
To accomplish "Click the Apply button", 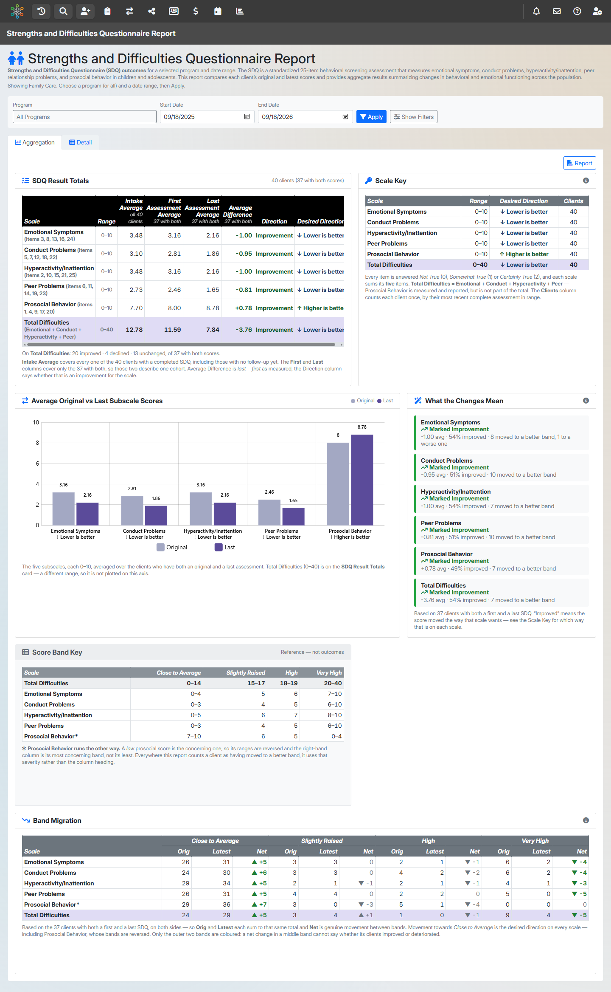I will (x=371, y=117).
